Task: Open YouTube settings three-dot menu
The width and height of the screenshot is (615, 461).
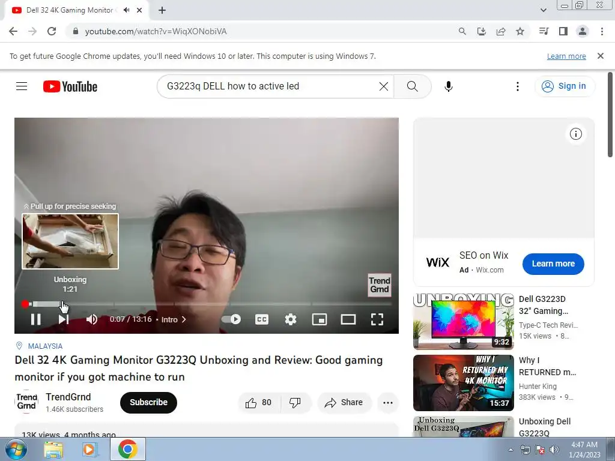Action: 517,86
